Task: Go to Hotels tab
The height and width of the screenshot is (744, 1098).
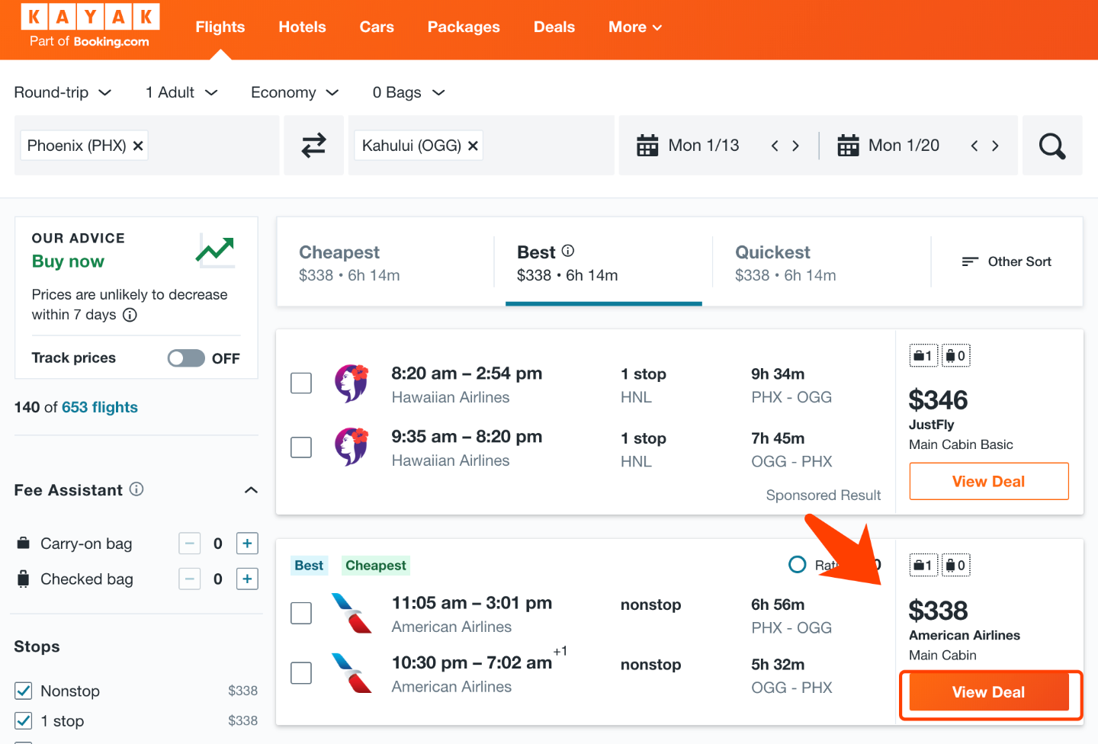Action: pos(302,27)
